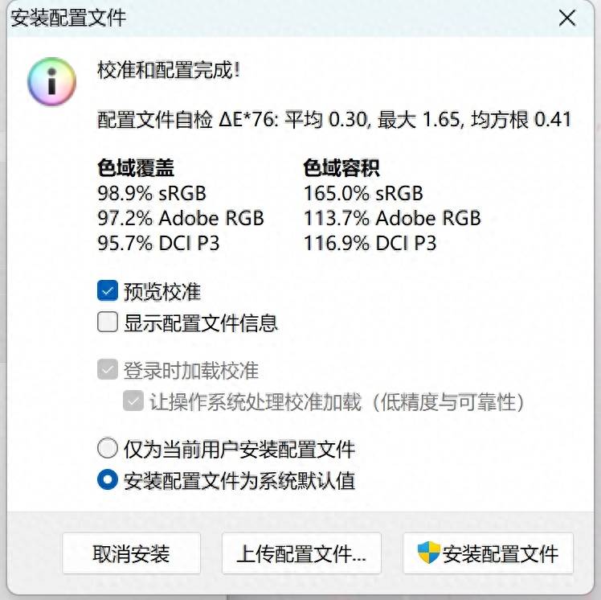
Task: Click the 校准和配置完成! message text
Action: point(169,70)
